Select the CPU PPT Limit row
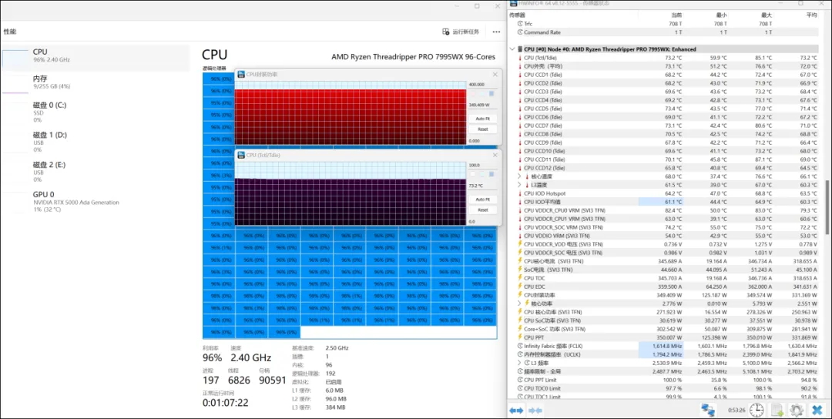The image size is (832, 419). click(x=665, y=380)
